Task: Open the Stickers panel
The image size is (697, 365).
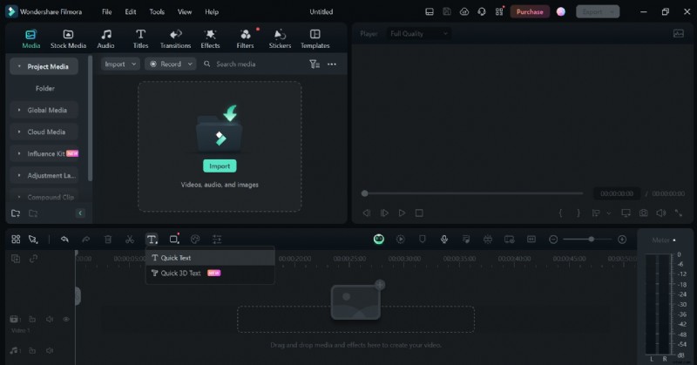Action: (280, 38)
